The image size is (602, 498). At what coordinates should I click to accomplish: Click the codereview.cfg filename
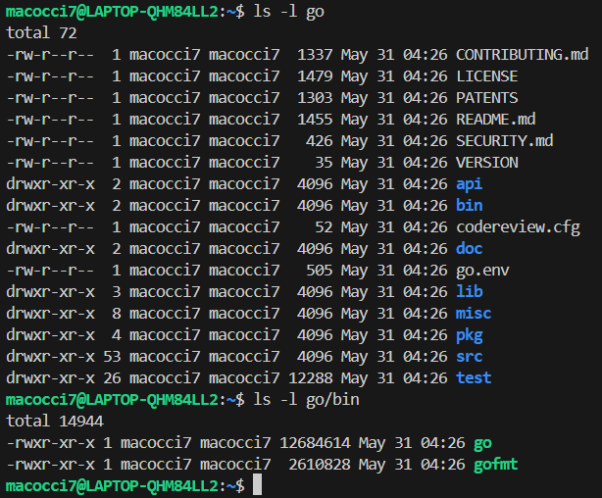click(x=518, y=227)
